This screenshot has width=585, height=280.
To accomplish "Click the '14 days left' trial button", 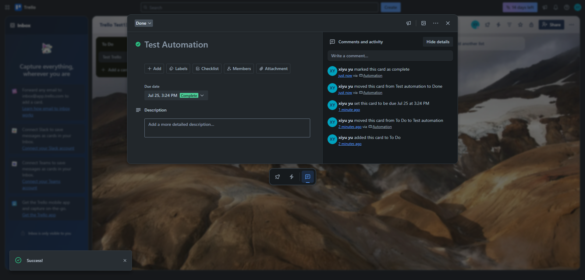I will [x=520, y=7].
